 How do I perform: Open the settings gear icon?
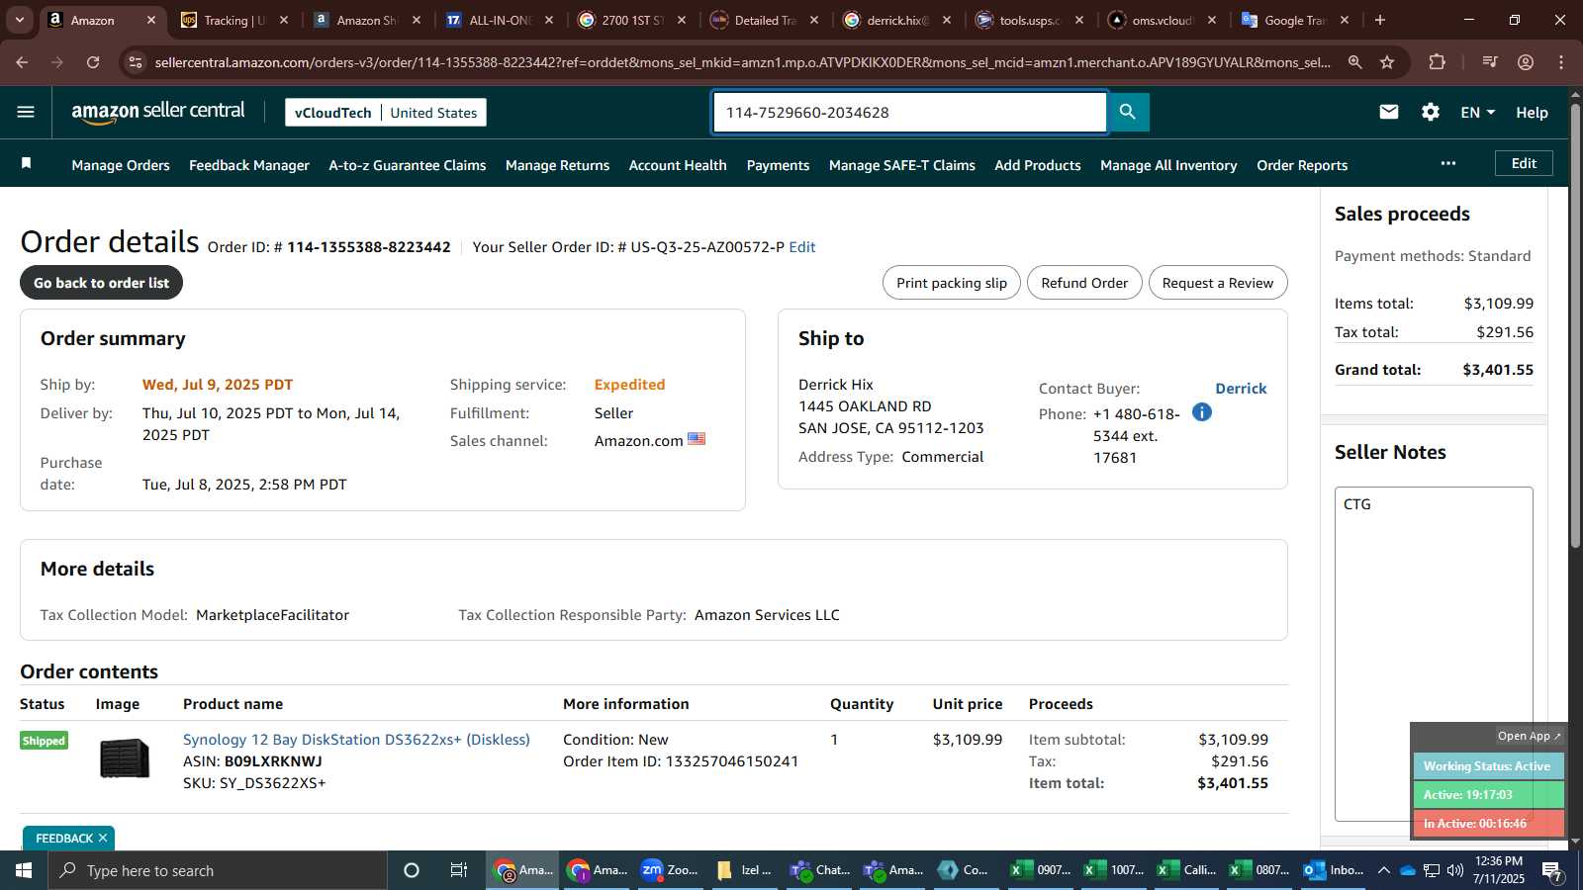tap(1431, 112)
